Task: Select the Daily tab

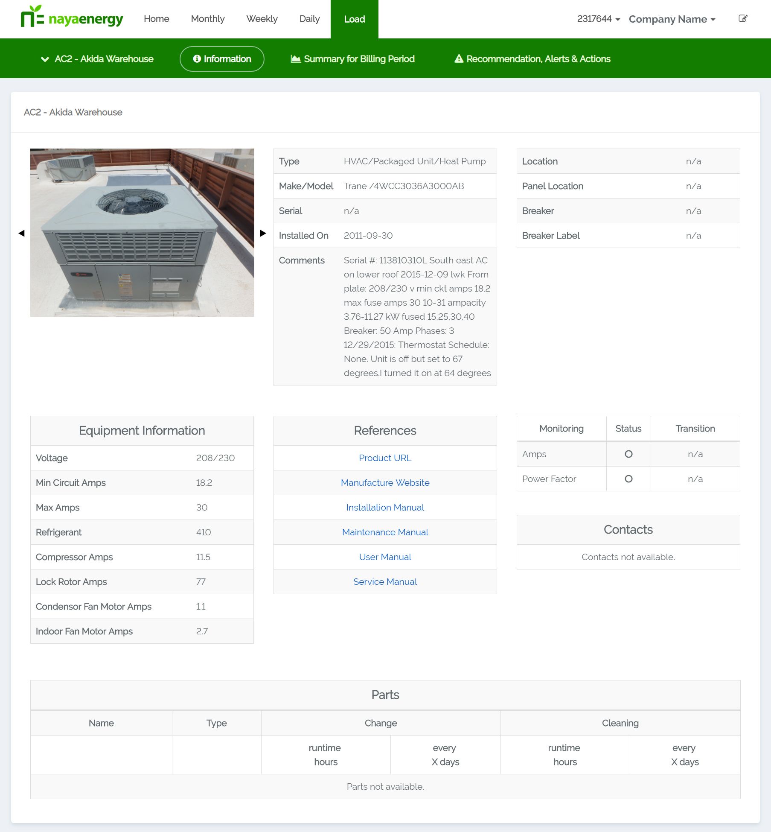Action: (x=309, y=19)
